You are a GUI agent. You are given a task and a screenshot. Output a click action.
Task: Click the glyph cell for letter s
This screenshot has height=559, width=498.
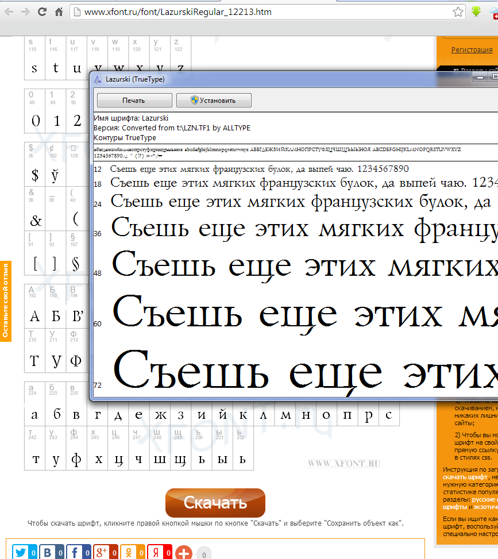pyautogui.click(x=34, y=58)
